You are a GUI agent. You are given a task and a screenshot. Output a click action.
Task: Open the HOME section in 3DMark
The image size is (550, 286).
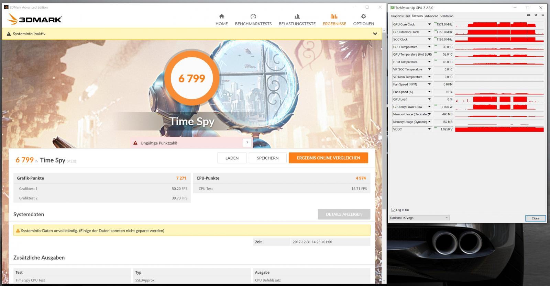coord(221,20)
